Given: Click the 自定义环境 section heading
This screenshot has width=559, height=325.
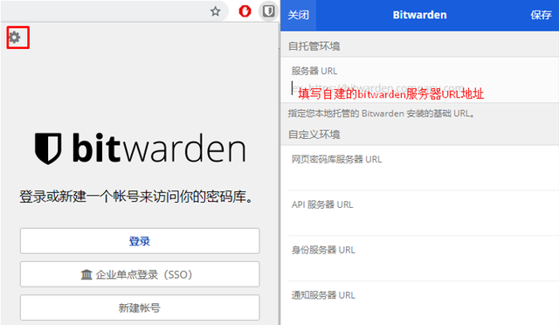Looking at the screenshot, I should (x=314, y=135).
